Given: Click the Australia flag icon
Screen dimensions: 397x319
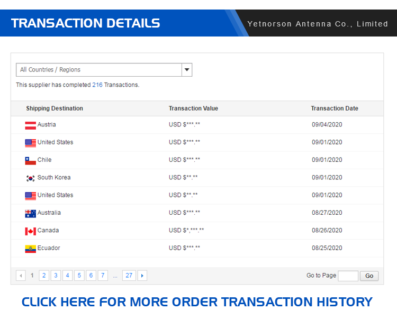Looking at the screenshot, I should [30, 214].
